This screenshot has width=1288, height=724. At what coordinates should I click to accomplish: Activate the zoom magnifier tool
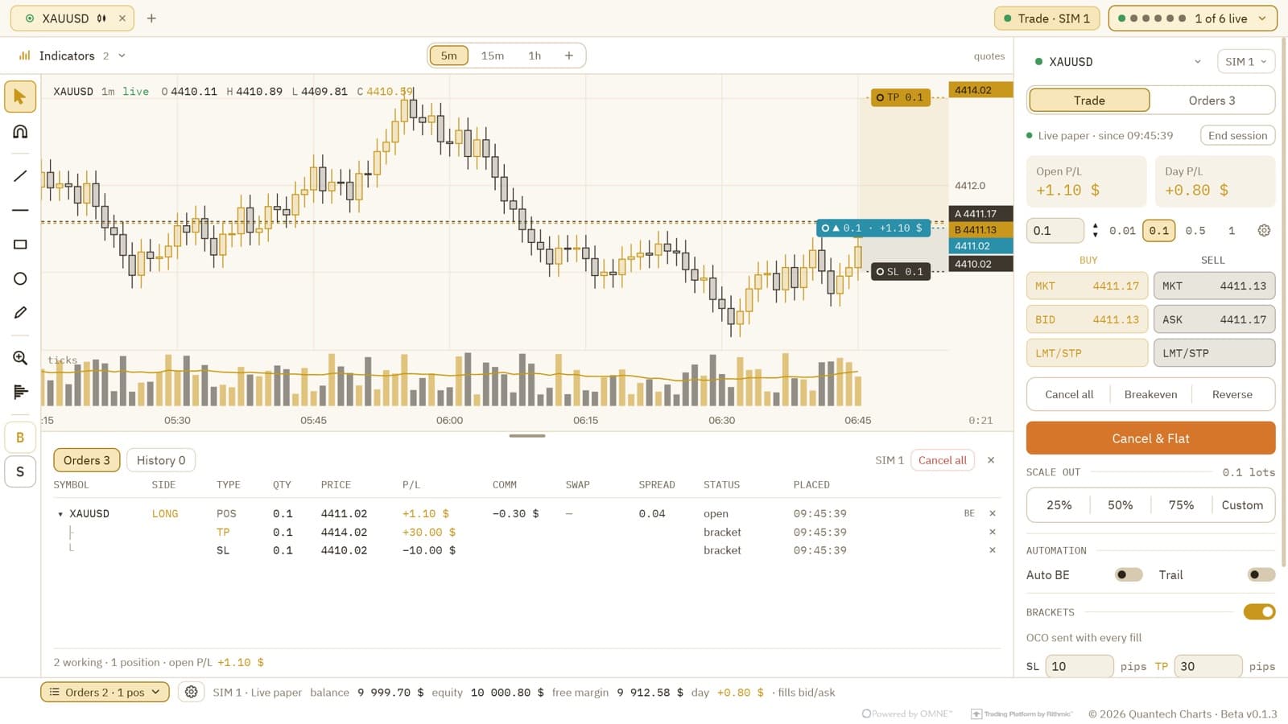point(20,358)
